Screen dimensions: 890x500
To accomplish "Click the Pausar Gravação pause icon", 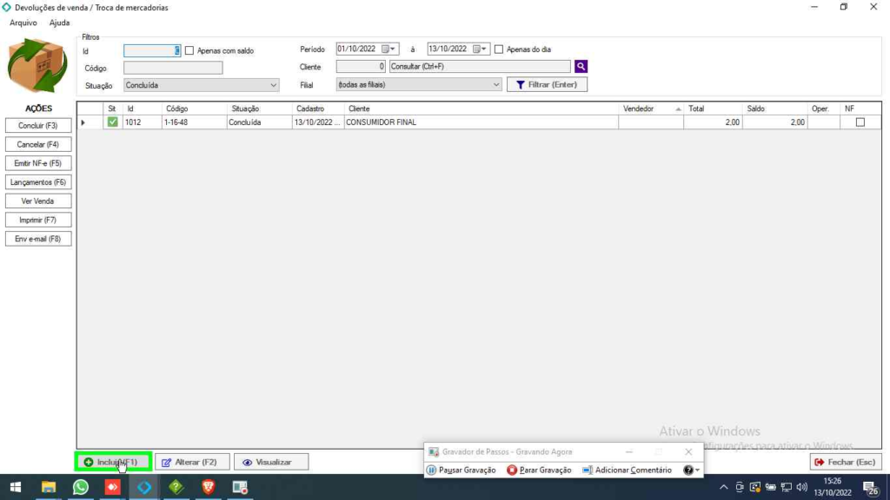I will click(432, 470).
